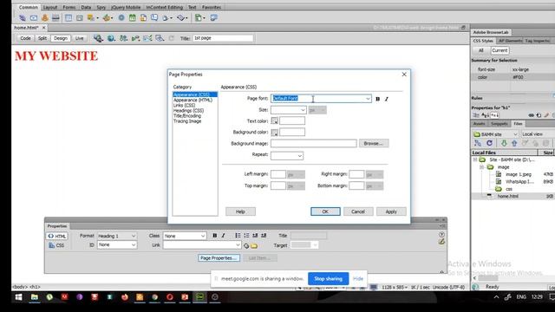
Task: Insert an image from the toolbar
Action: pos(91,17)
